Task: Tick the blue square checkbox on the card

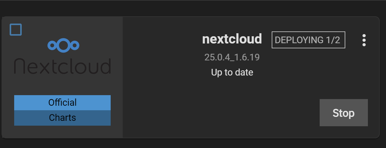Action: (x=16, y=30)
